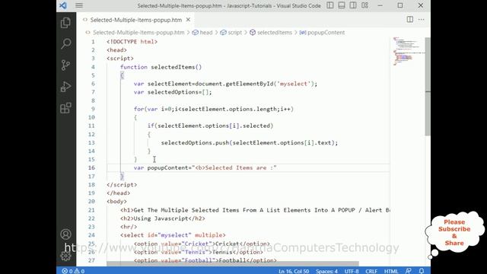The image size is (487, 274).
Task: Change encoding via UTF-8 status item
Action: click(352, 271)
